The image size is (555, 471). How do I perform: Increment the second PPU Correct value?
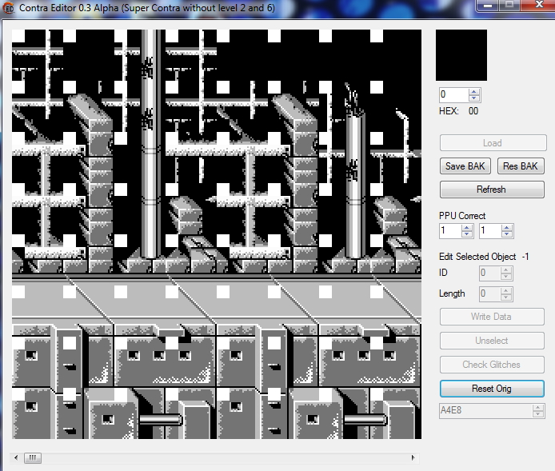[x=507, y=228]
